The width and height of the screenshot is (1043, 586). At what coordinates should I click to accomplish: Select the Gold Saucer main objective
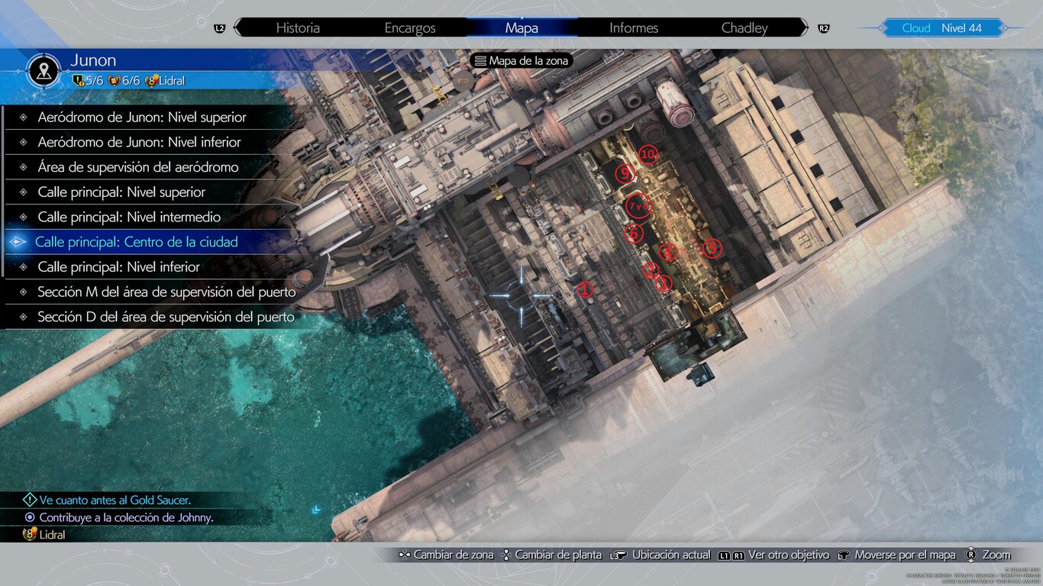click(x=115, y=501)
